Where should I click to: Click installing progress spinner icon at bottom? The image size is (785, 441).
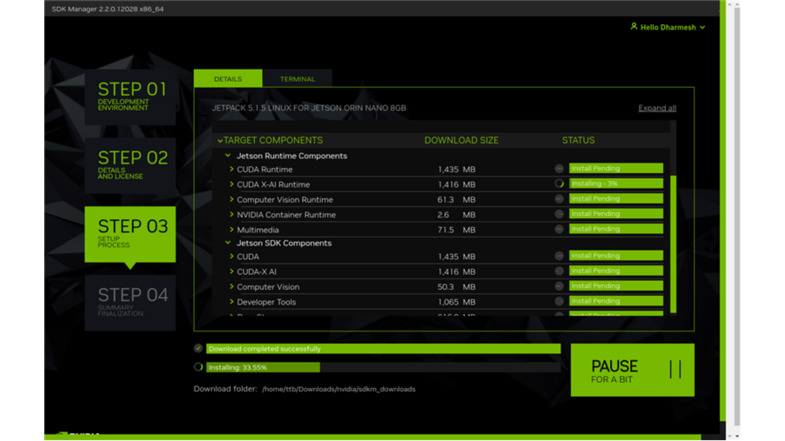pos(198,367)
